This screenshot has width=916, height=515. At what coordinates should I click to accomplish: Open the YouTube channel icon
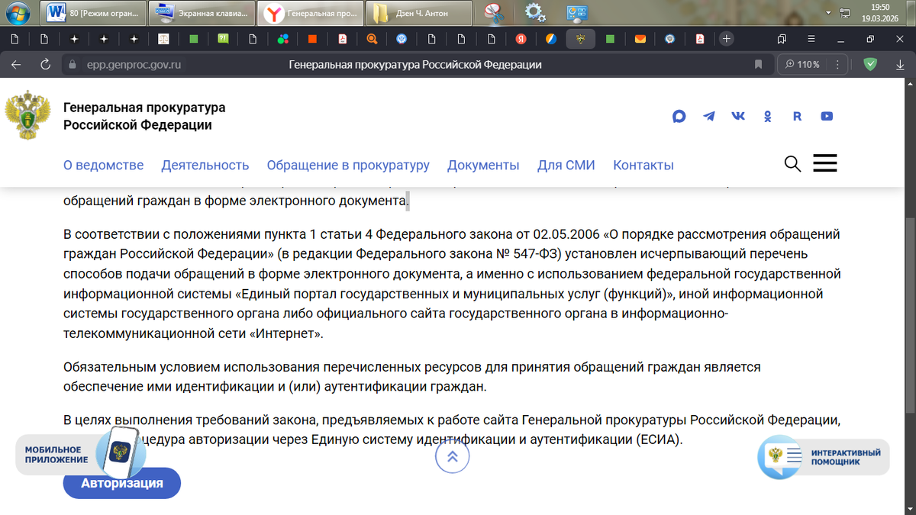coord(827,116)
